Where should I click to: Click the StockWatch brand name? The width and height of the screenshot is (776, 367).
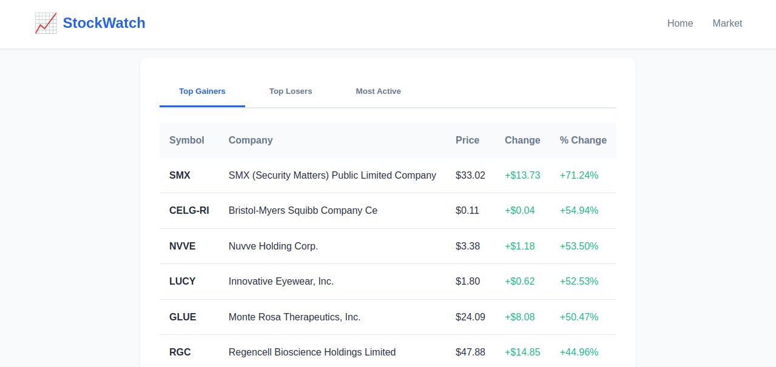[x=104, y=22]
